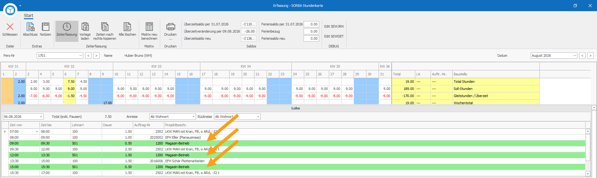This screenshot has height=178, width=597.
Task: Click Matrix neu berechnen icon
Action: click(x=149, y=27)
